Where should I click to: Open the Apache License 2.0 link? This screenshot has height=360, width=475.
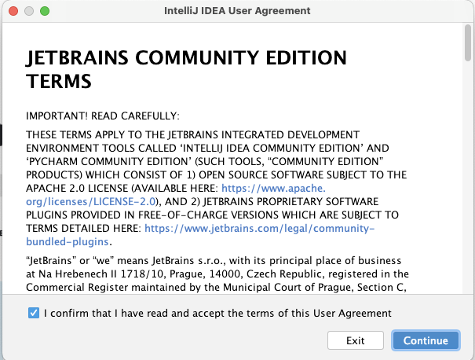click(x=176, y=195)
